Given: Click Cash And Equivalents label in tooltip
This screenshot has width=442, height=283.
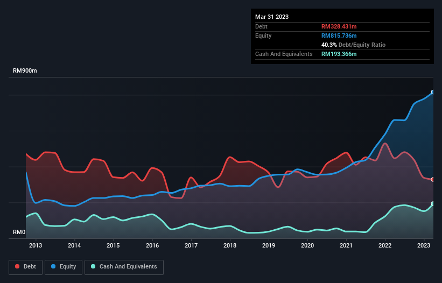Looking at the screenshot, I should [x=284, y=54].
